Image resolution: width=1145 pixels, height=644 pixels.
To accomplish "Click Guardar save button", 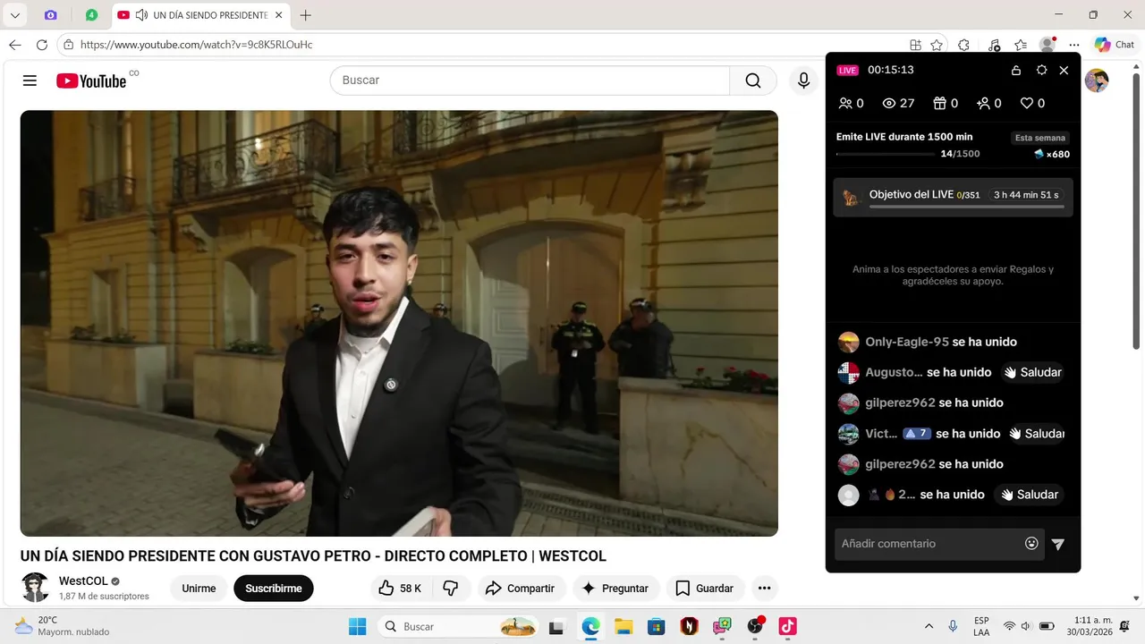I will pos(705,588).
